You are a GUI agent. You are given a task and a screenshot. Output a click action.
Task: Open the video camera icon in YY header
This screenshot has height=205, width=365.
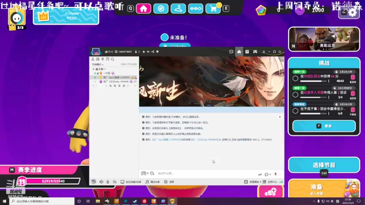[231, 51]
